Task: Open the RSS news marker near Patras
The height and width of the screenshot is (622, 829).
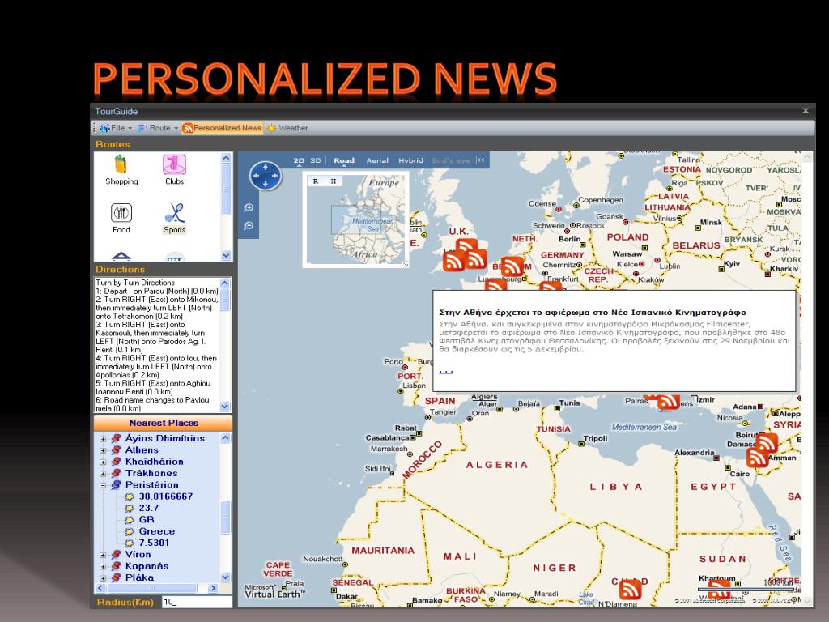Action: [668, 401]
